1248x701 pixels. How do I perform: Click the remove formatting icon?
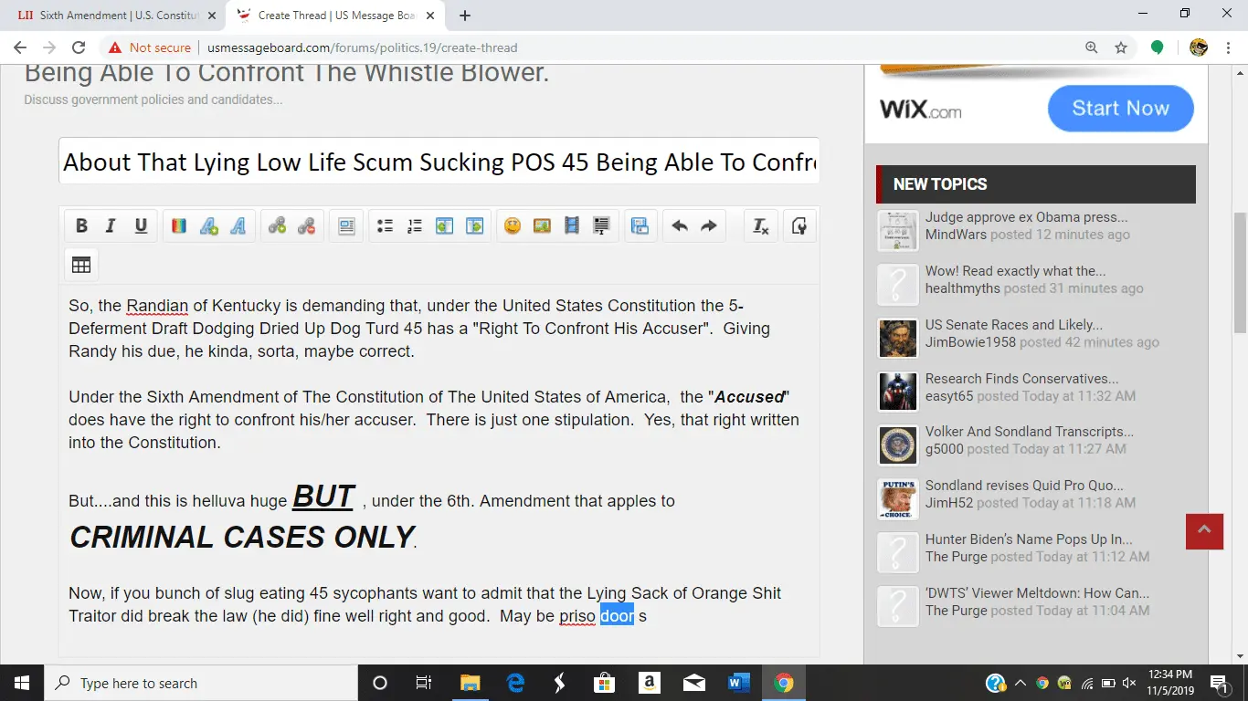tap(760, 226)
